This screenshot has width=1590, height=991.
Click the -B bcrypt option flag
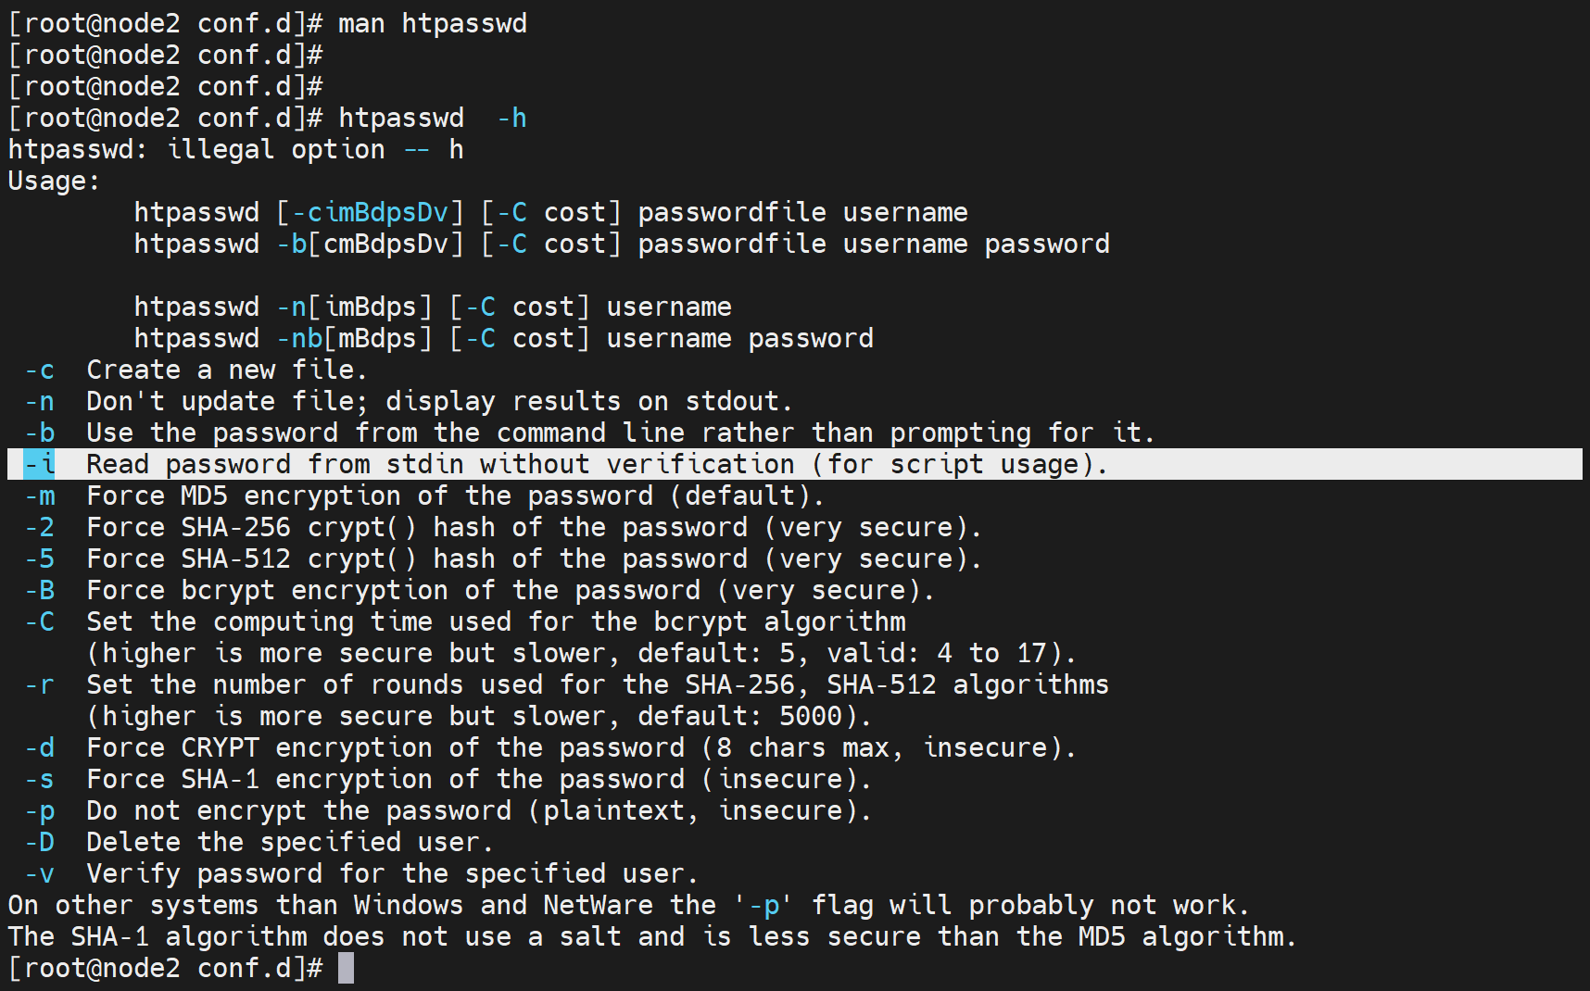(40, 591)
